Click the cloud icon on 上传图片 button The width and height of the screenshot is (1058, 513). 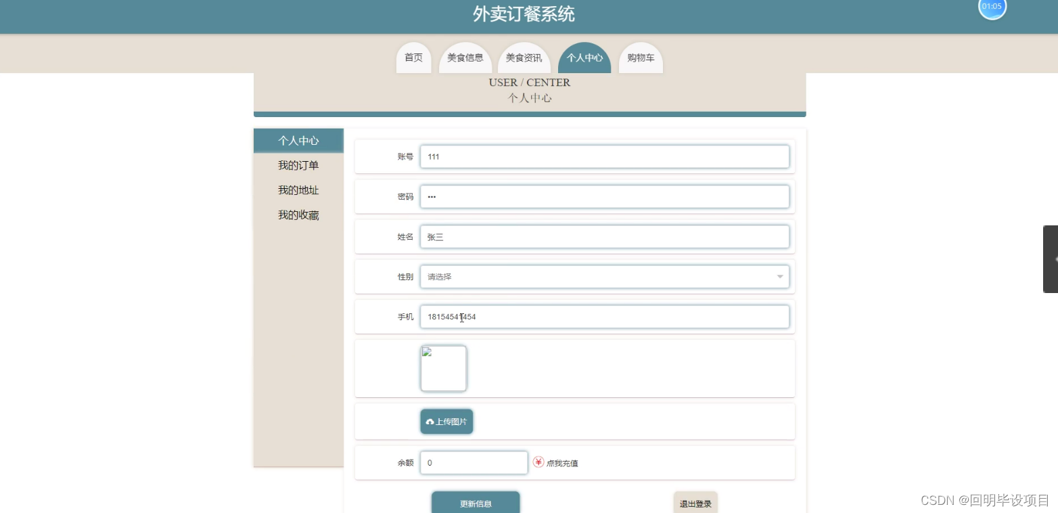pyautogui.click(x=430, y=421)
